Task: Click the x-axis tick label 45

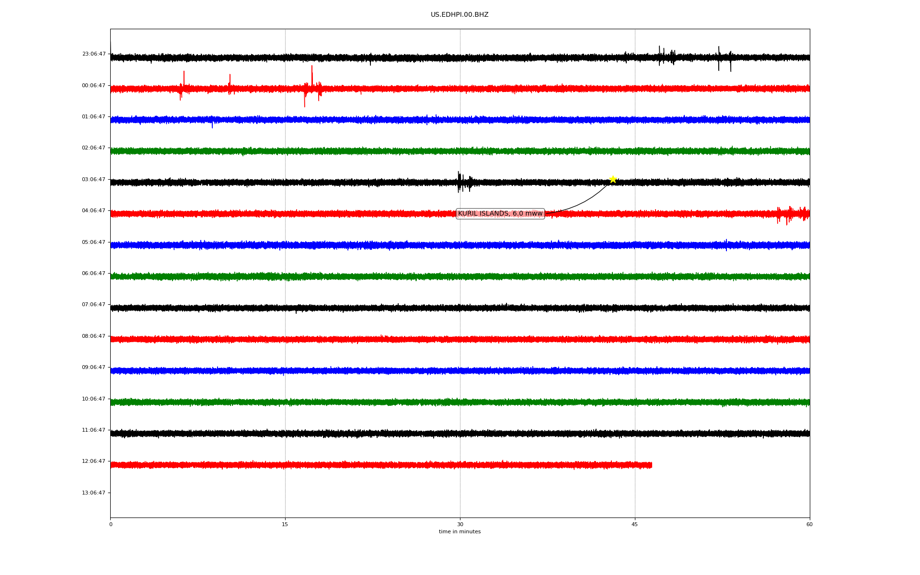Action: point(635,524)
